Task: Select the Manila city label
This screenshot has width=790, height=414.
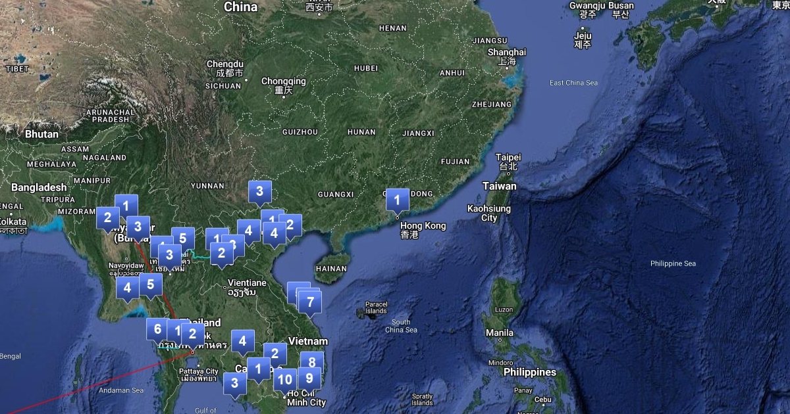Action: (500, 333)
